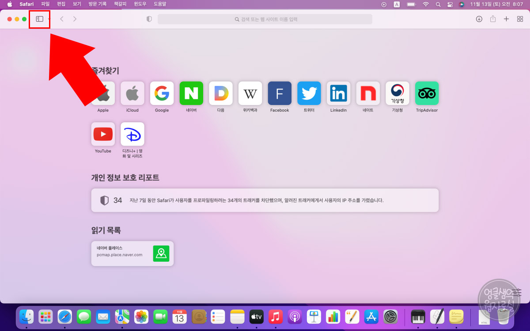Image resolution: width=530 pixels, height=331 pixels.
Task: Click the search or address field
Action: (265, 19)
